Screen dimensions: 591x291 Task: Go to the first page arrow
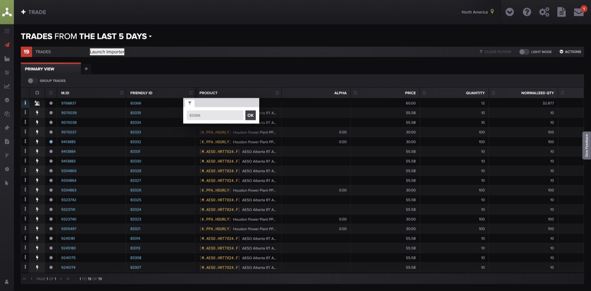tap(24, 279)
